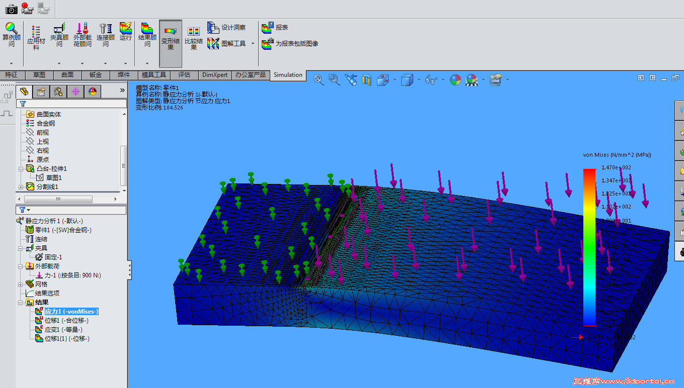Collapse the 外部载荷 external loads node

click(21, 266)
